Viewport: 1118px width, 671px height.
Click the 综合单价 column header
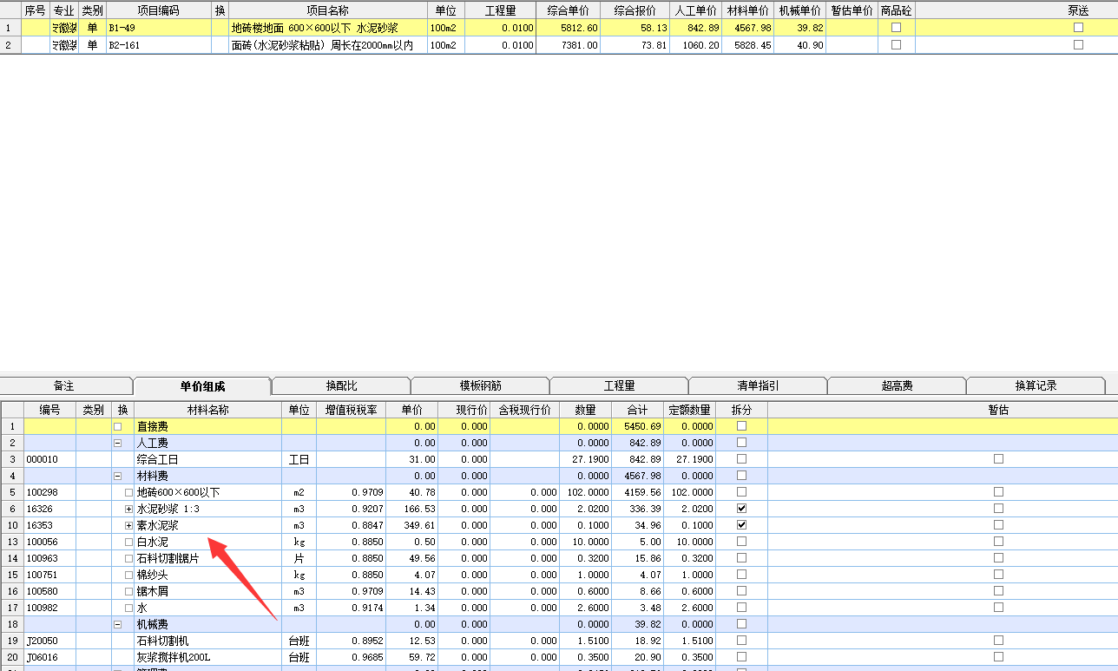click(569, 10)
